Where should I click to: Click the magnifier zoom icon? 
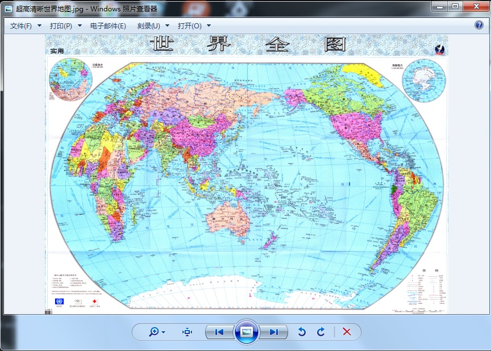pos(153,332)
